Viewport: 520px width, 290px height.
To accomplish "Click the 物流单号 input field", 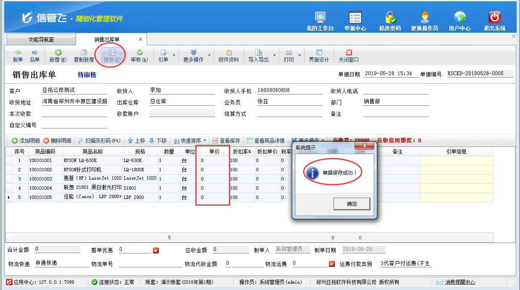I will [150, 264].
